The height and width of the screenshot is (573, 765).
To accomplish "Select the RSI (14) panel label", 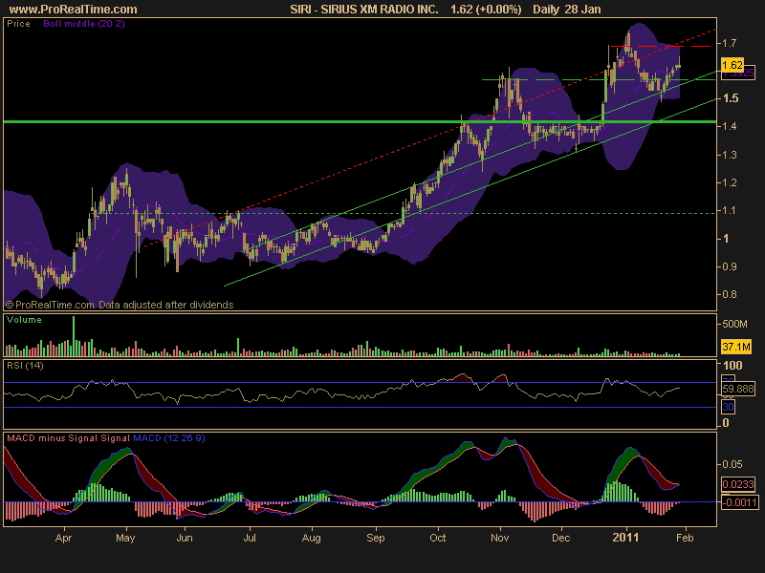I will click(25, 366).
